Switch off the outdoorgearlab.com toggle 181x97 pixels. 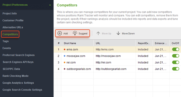pyautogui.click(x=176, y=69)
